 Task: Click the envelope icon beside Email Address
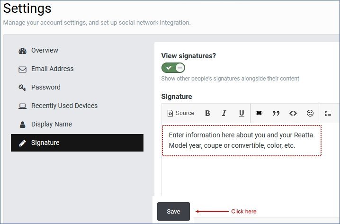click(22, 70)
